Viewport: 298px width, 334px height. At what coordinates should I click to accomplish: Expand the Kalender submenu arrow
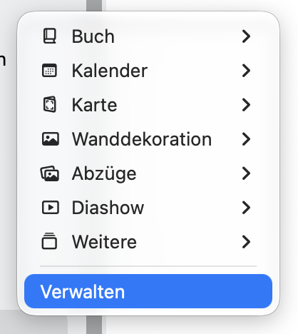pos(246,71)
